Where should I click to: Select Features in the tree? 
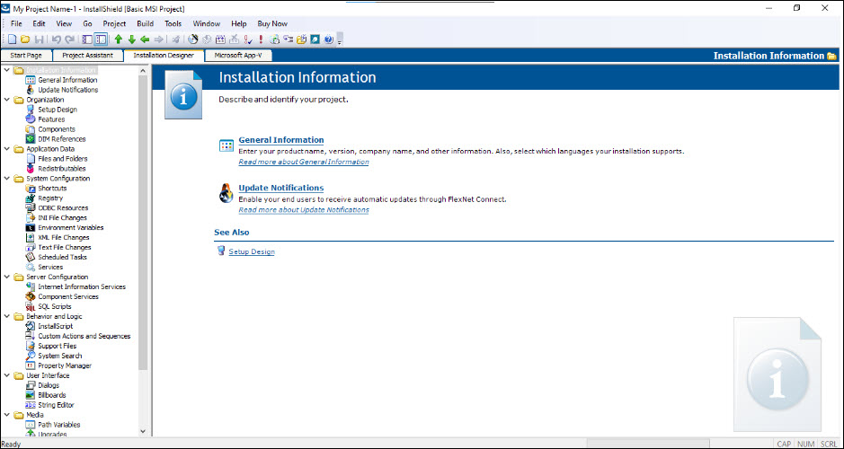click(x=51, y=119)
